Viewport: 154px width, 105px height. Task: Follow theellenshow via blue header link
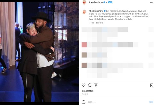click(110, 2)
